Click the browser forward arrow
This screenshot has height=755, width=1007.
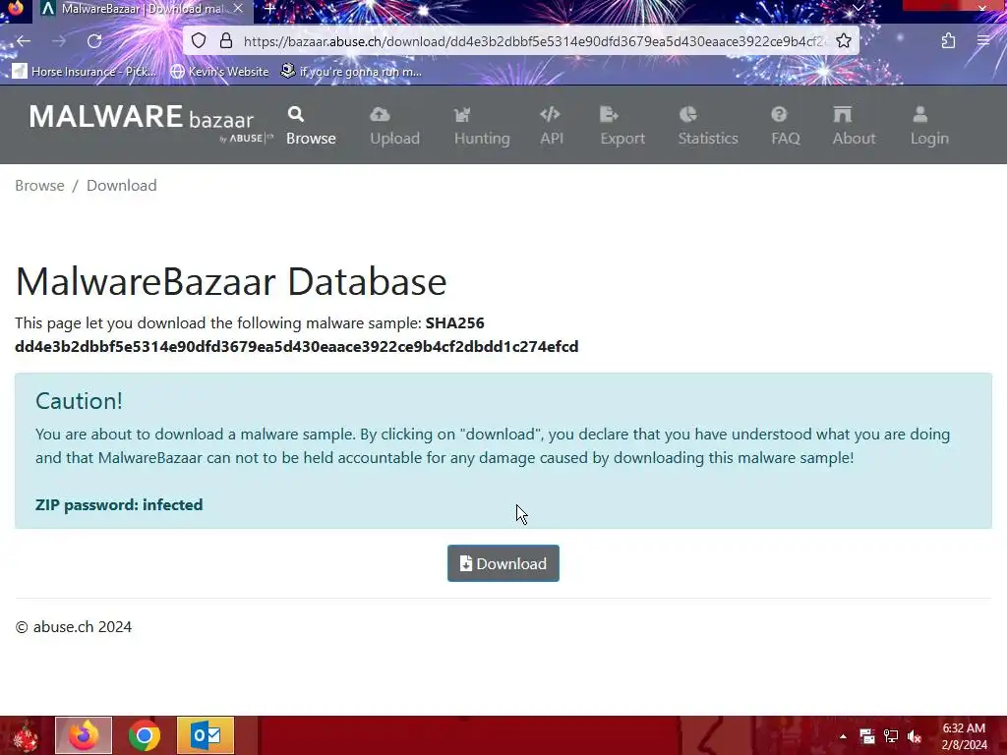click(x=59, y=41)
